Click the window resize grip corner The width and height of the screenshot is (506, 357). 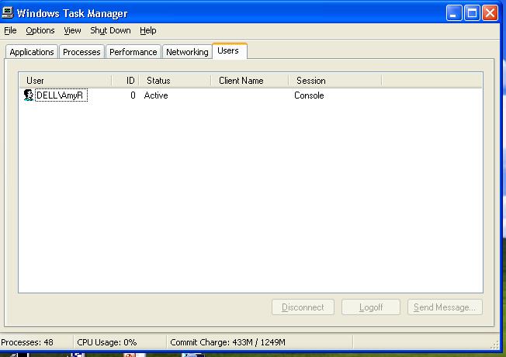pyautogui.click(x=494, y=345)
